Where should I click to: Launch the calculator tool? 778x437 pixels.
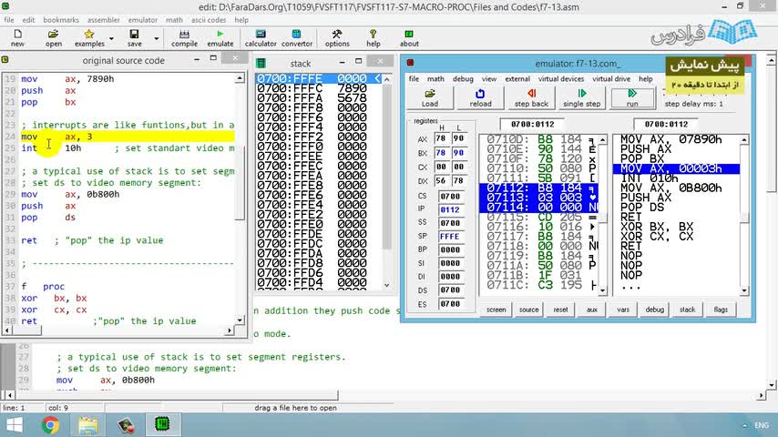[261, 38]
